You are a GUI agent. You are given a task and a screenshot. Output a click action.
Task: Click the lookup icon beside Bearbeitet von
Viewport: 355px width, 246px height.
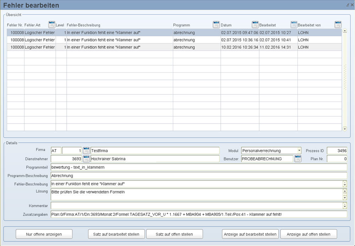338,24
